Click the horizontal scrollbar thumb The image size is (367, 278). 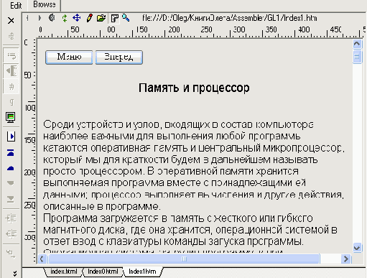coord(184,259)
